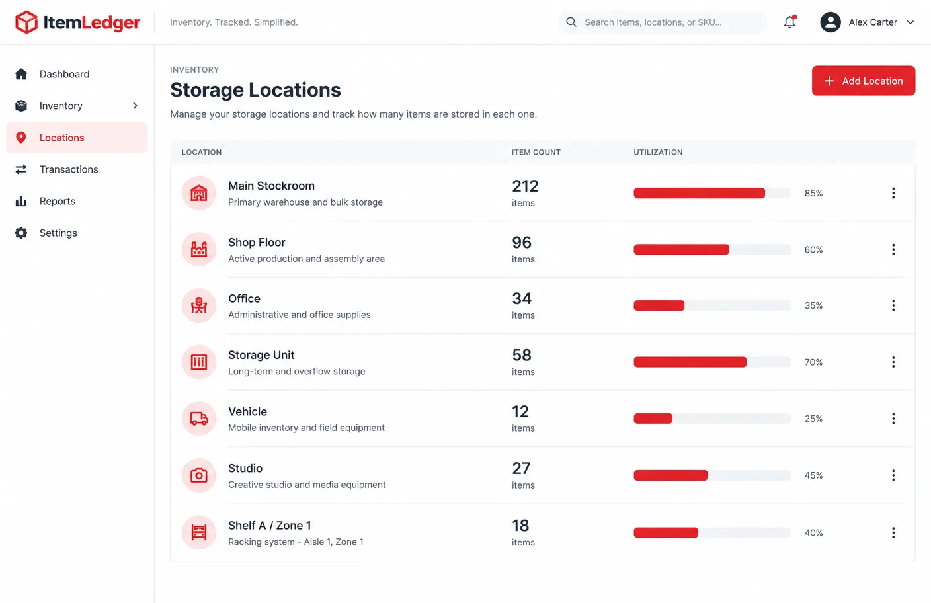This screenshot has height=603, width=931.
Task: Expand the Inventory submenu chevron
Action: (x=135, y=106)
